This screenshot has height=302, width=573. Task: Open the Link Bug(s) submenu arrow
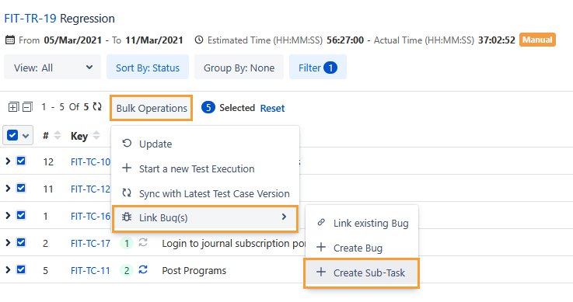(284, 217)
